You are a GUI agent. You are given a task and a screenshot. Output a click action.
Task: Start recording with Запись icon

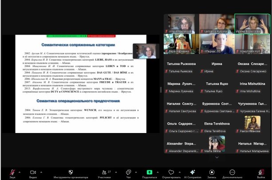tap(212, 172)
